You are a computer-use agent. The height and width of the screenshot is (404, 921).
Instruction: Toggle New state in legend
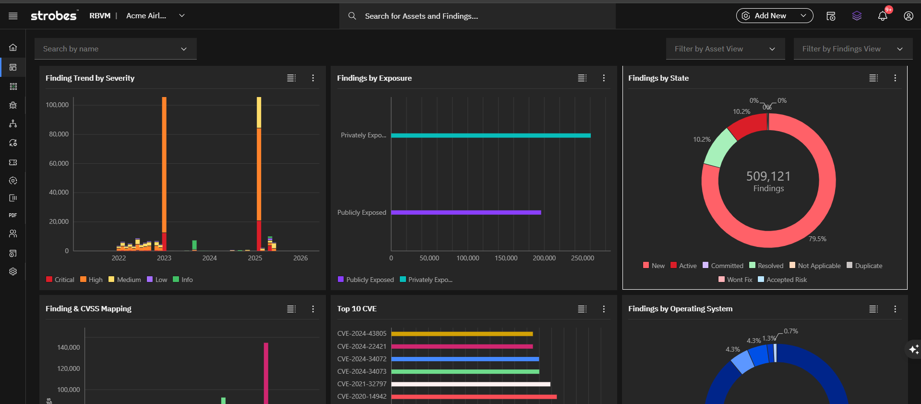pos(654,266)
